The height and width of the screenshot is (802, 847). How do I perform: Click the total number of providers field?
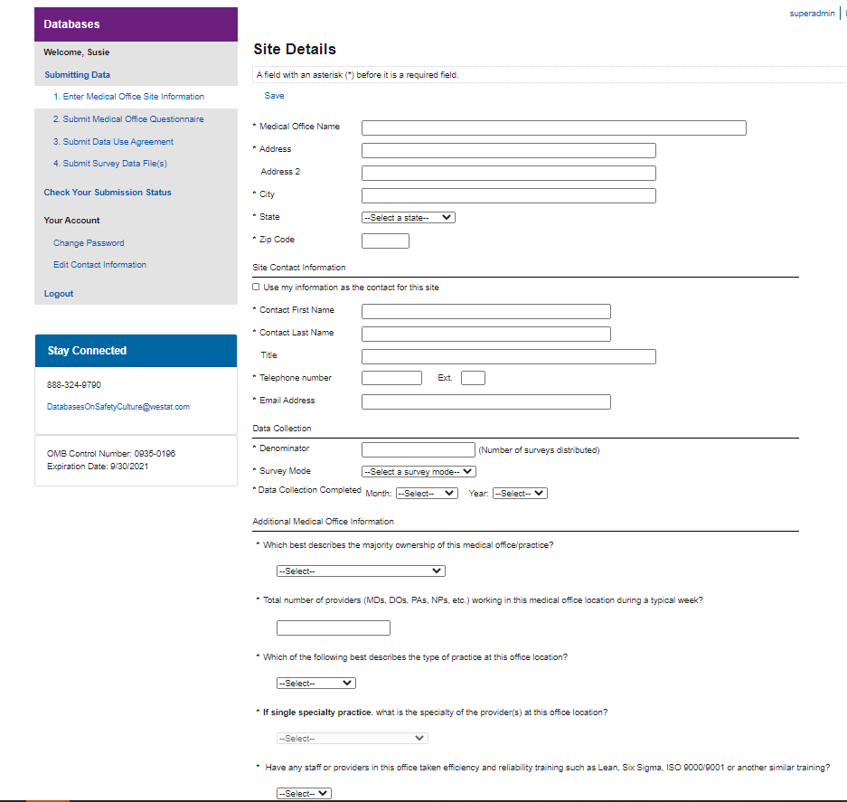click(x=334, y=628)
